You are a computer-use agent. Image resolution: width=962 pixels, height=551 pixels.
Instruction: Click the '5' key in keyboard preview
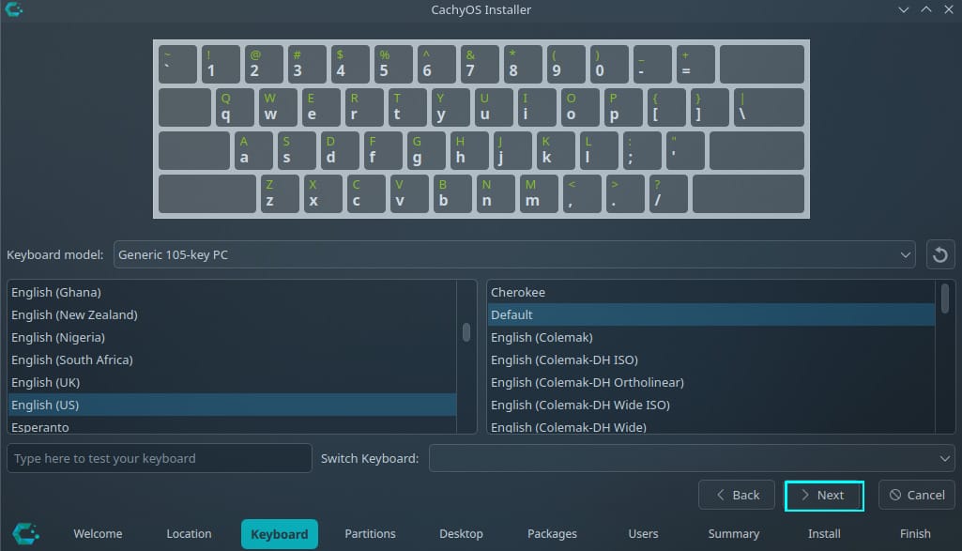(390, 64)
